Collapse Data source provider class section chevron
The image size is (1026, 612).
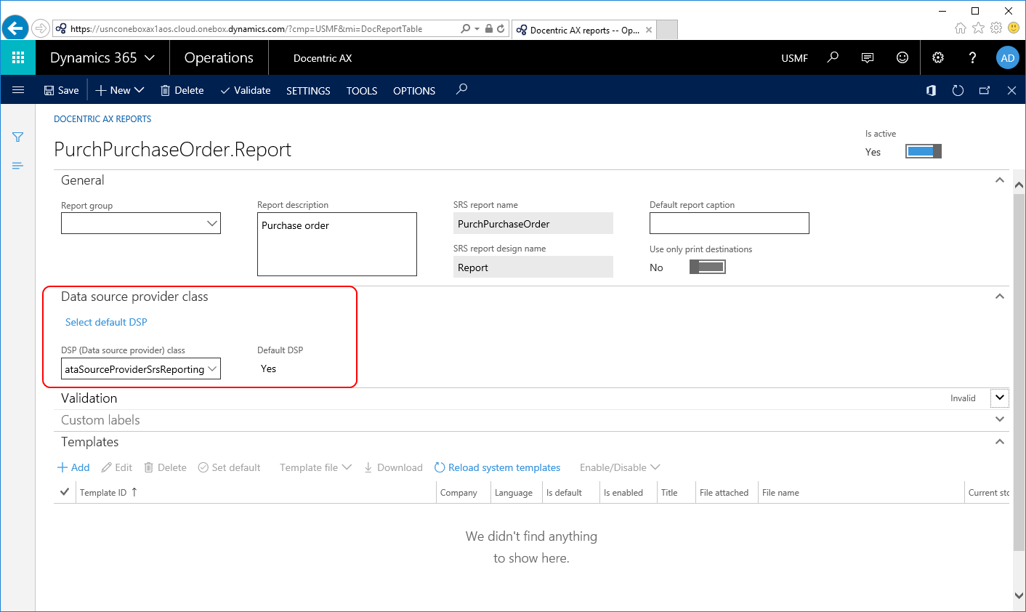[x=1000, y=297]
